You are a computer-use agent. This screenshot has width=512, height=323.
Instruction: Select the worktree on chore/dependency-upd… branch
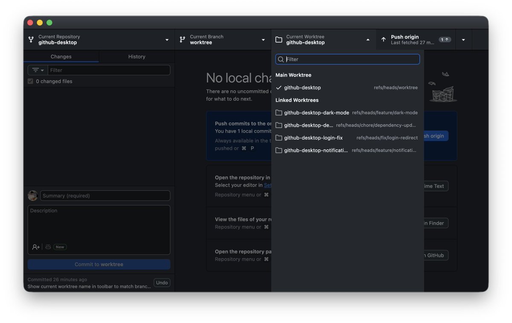click(347, 125)
